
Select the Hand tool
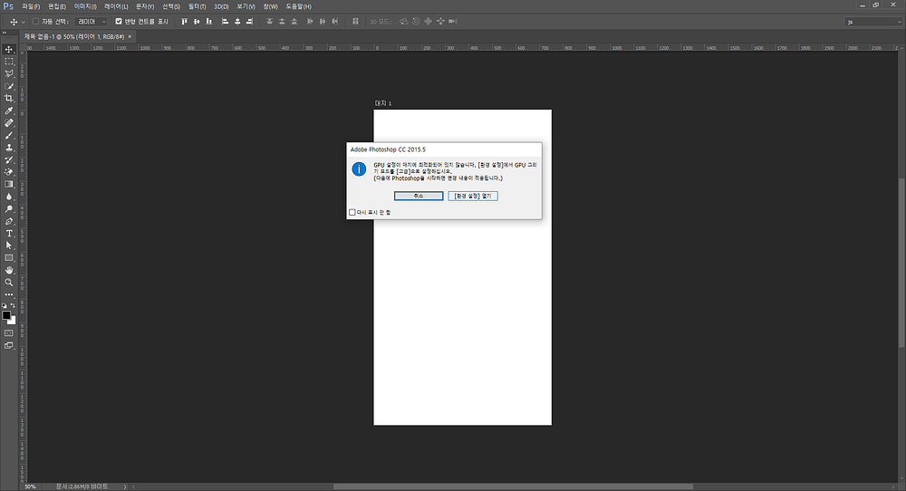pos(9,270)
